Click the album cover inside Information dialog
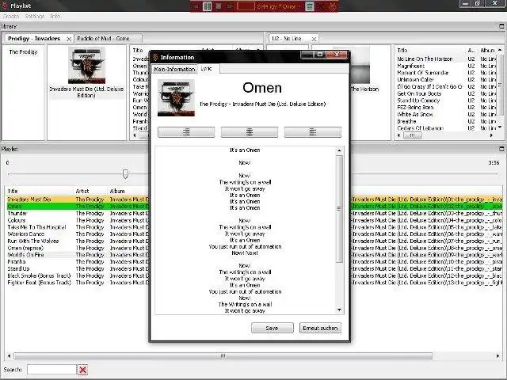Viewport: 507px width, 380px height. point(176,98)
